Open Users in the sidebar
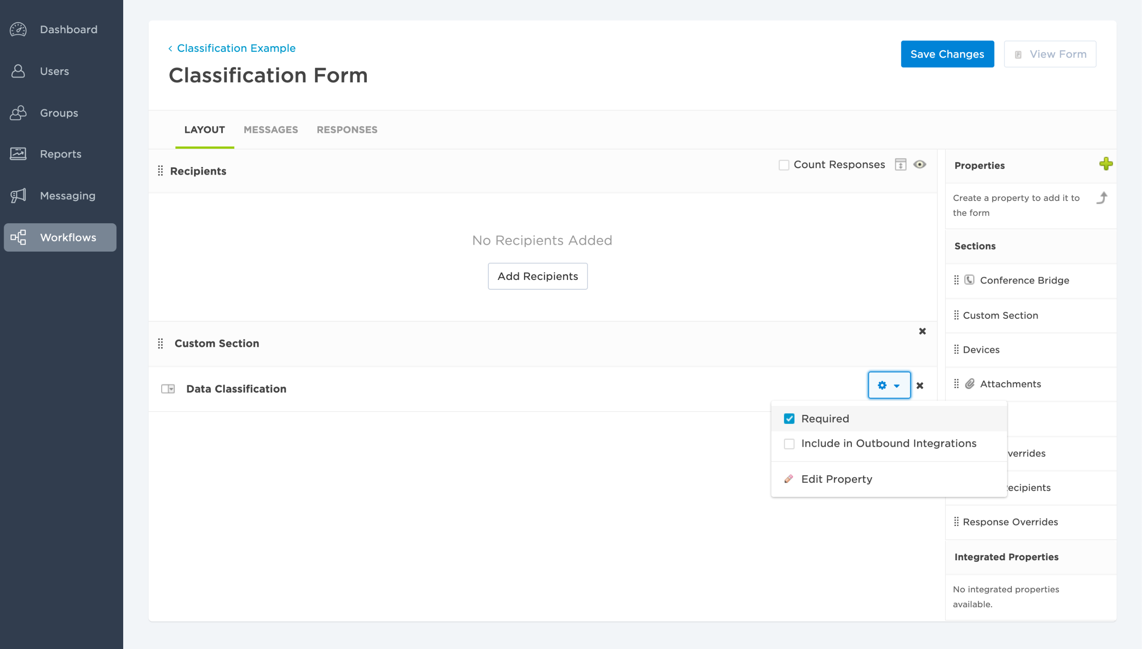This screenshot has height=649, width=1142. click(60, 71)
